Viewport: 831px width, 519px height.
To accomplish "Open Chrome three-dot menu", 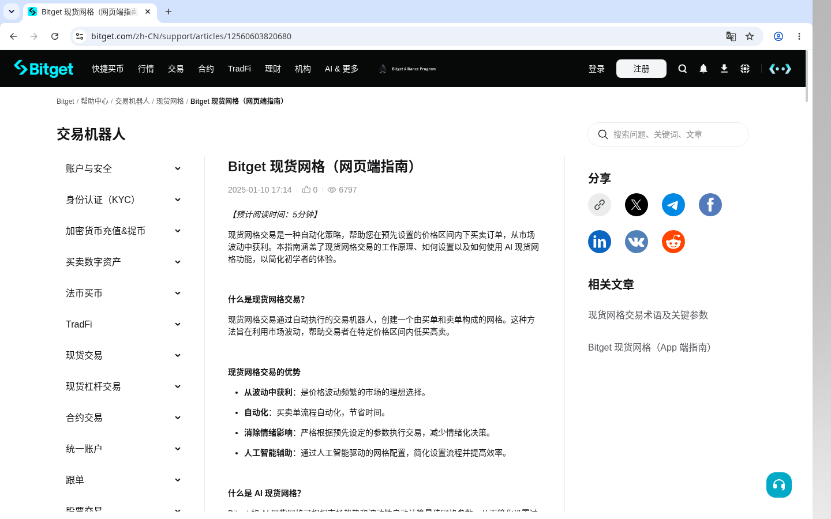I will click(799, 36).
